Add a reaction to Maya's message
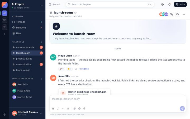 tap(76, 69)
